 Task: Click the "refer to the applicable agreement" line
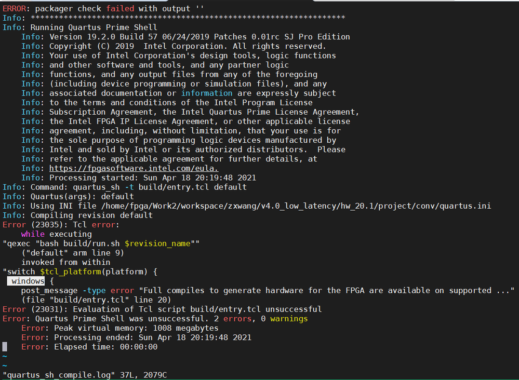pyautogui.click(x=169, y=159)
